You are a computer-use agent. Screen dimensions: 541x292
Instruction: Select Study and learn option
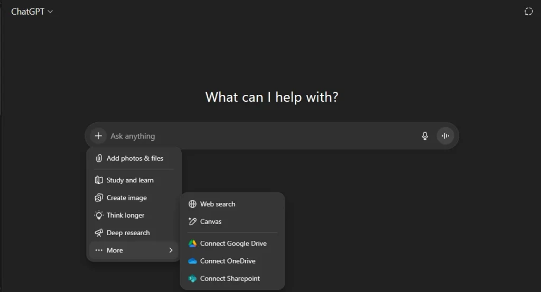tap(134, 180)
